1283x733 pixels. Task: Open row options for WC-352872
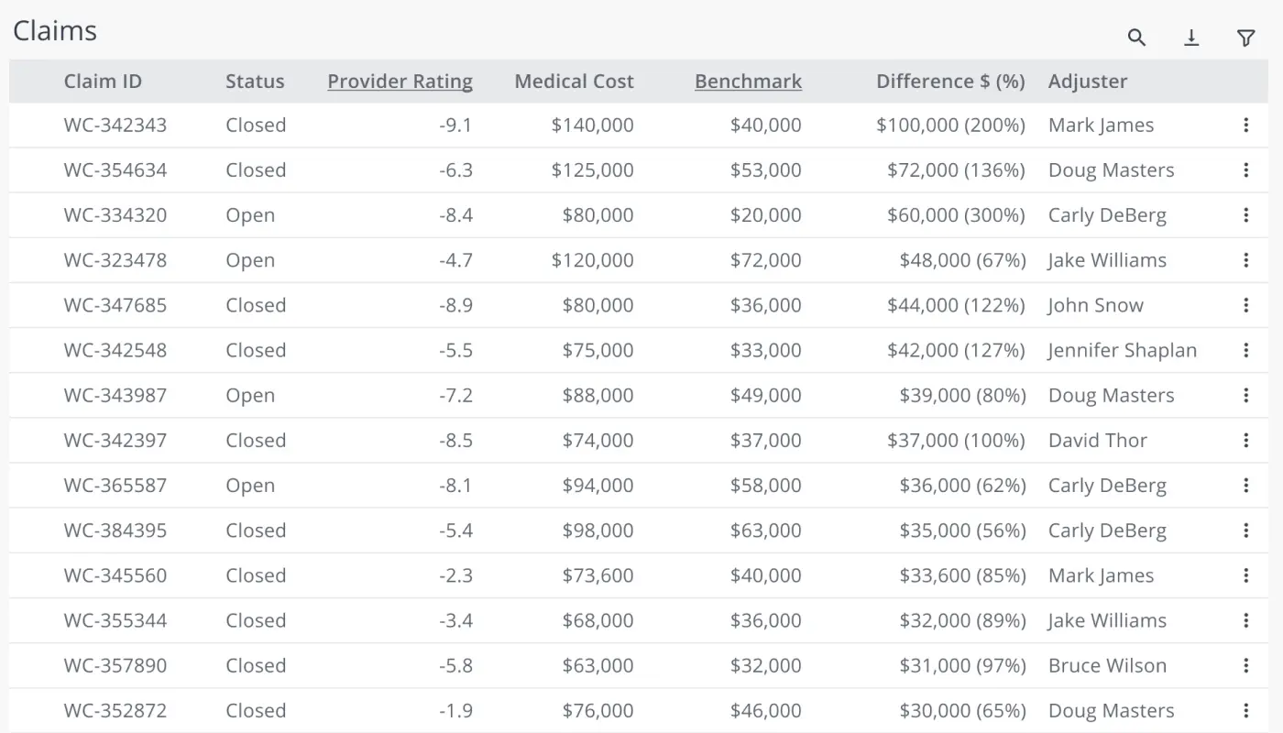1245,711
